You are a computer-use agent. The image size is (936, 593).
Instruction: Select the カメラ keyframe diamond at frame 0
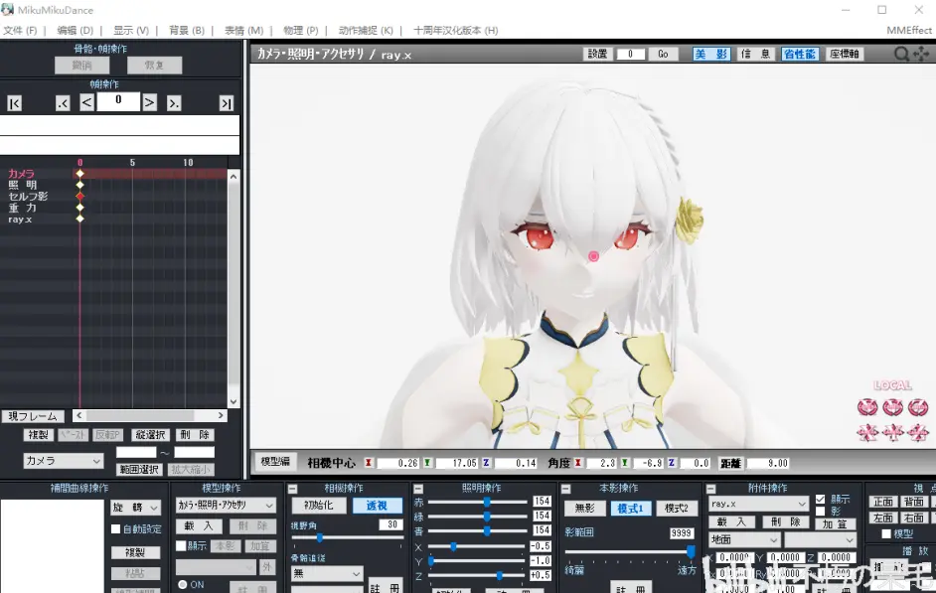[80, 174]
